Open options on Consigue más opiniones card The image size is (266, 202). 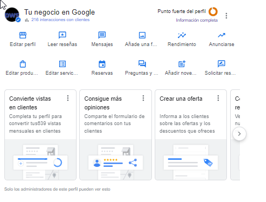click(x=143, y=98)
